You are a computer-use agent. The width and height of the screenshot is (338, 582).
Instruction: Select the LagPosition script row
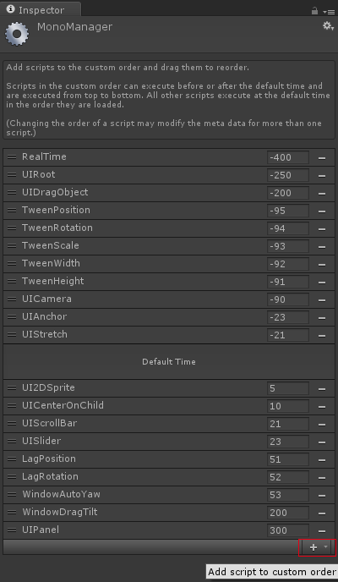(x=169, y=459)
